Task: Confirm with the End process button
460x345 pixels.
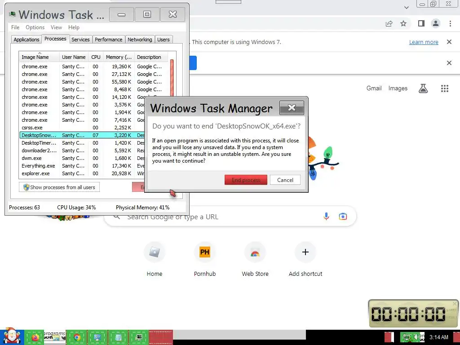Action: coord(246,180)
